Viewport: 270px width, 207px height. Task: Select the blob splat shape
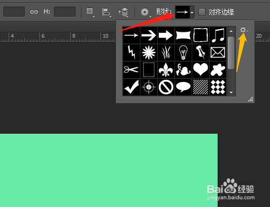(218, 70)
